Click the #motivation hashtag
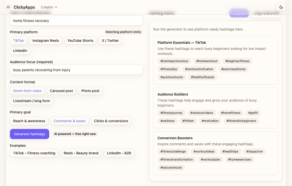Viewport: 292px width, 186px height. click(210, 121)
